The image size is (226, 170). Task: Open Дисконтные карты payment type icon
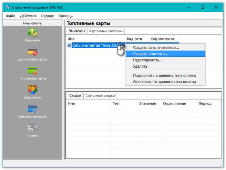pyautogui.click(x=32, y=52)
